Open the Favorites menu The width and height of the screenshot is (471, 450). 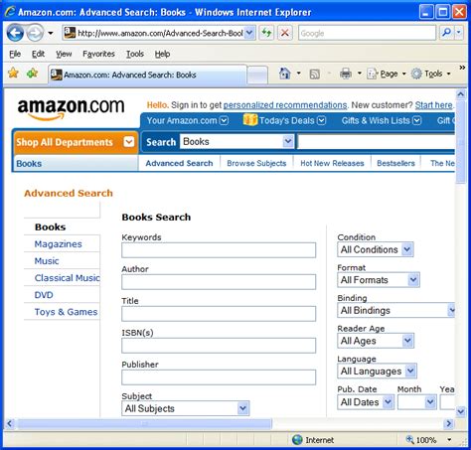pos(98,54)
